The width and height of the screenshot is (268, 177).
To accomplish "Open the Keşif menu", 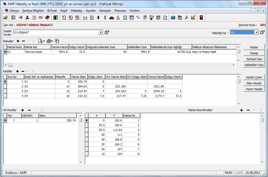I will point(64,11).
